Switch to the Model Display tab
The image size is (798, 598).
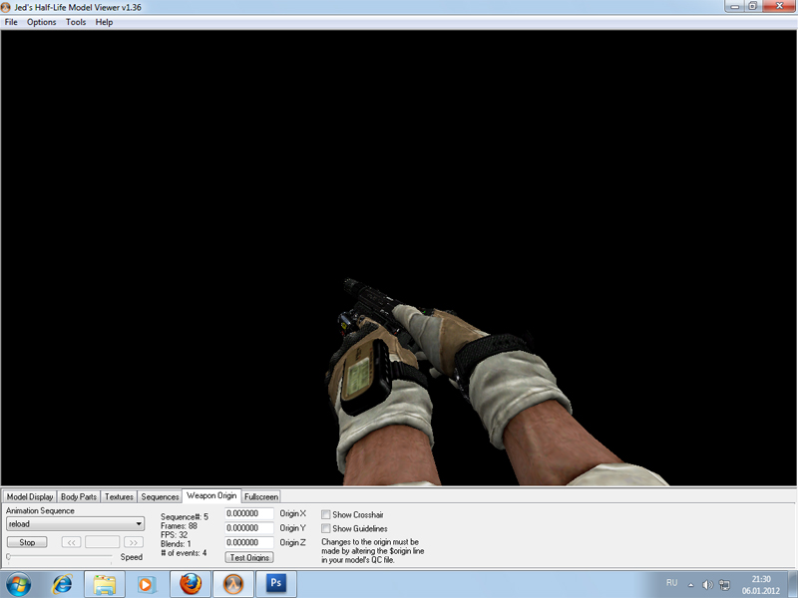click(30, 496)
